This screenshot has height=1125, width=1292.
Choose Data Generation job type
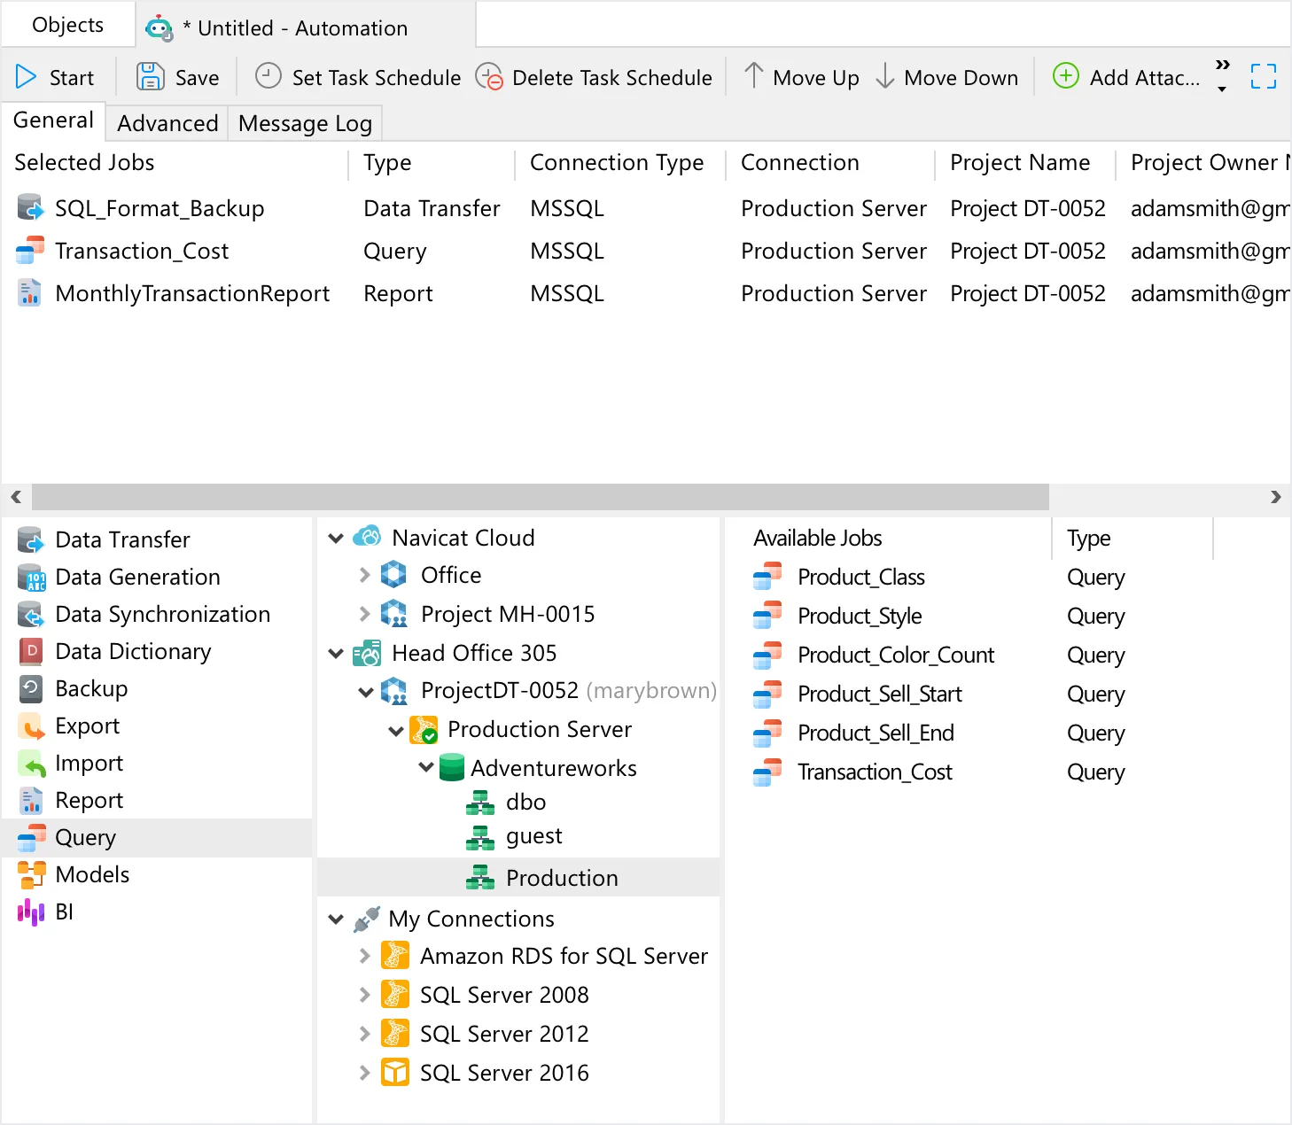(158, 577)
